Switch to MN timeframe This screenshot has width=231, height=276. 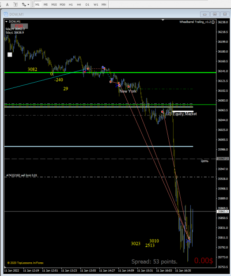coord(104,4)
